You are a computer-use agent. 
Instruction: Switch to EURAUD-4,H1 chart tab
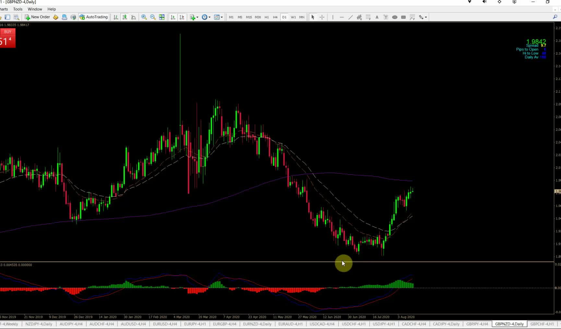coord(290,324)
